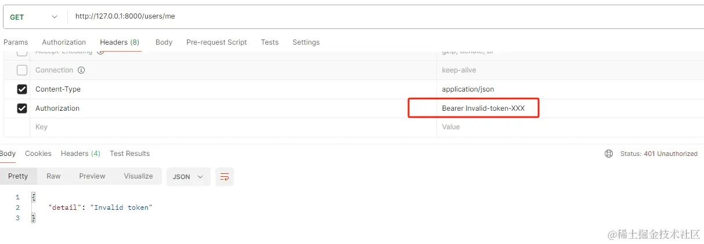Open the Settings tab
Screen dimensions: 704x244
306,42
